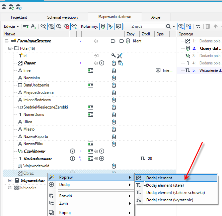The width and height of the screenshot is (222, 216).
Task: Open the Zwiń submenu
Action: [x=91, y=203]
